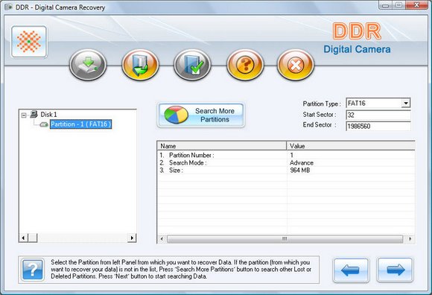Click the blue question mark help icon
The image size is (432, 295).
click(33, 270)
